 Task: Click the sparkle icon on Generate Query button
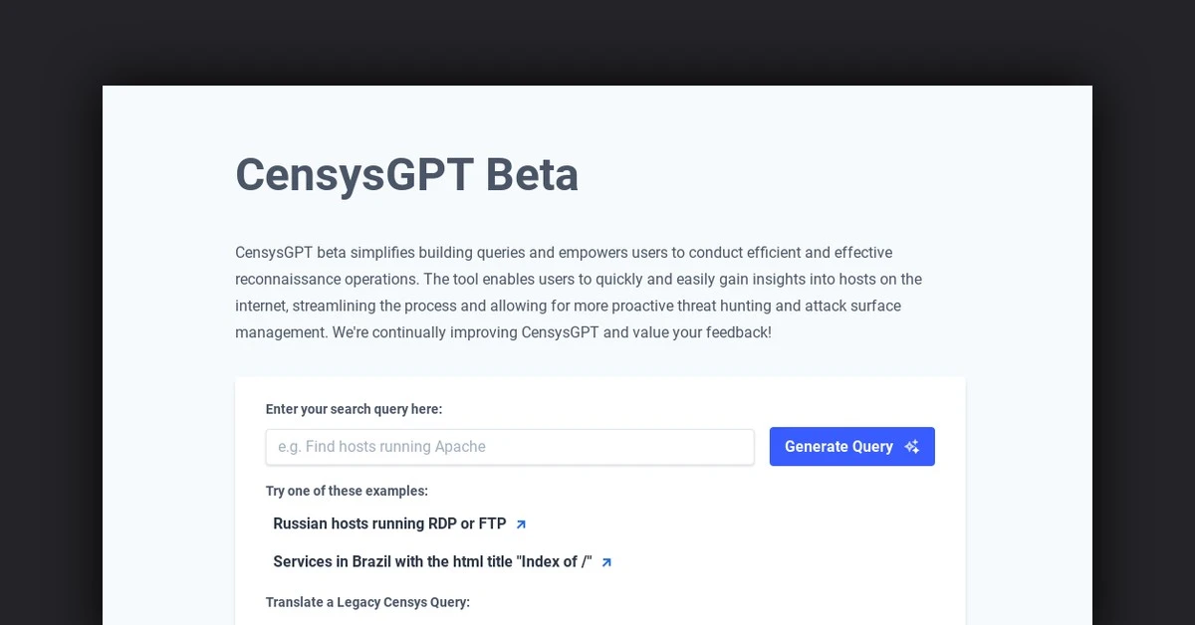click(911, 447)
